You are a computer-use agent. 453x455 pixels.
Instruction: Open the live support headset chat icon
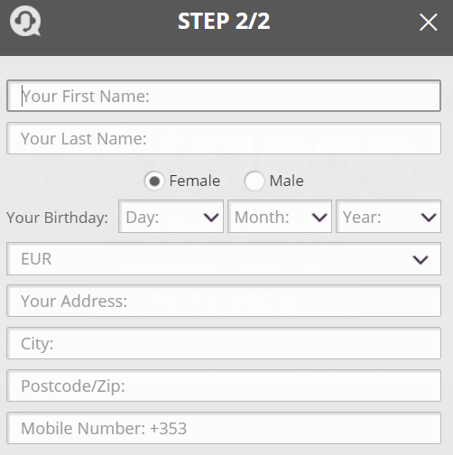point(25,21)
